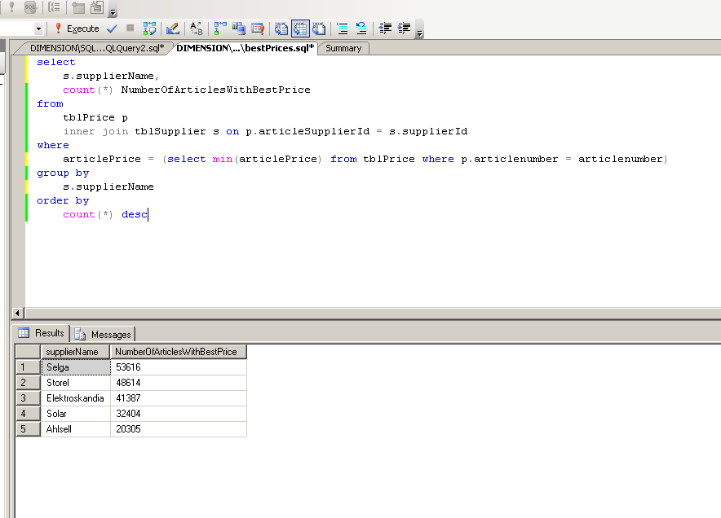Click the Cancel Executing Query stop icon
This screenshot has height=518, width=721.
coord(130,29)
